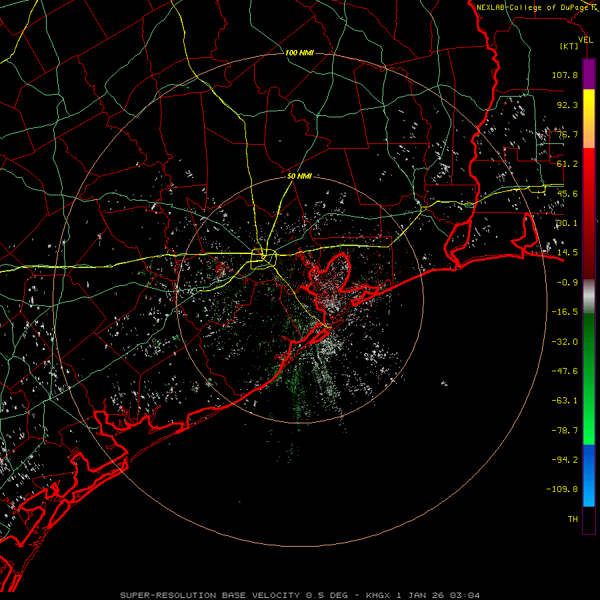600x600 pixels.
Task: Click the [KT] units label
Action: click(x=569, y=46)
